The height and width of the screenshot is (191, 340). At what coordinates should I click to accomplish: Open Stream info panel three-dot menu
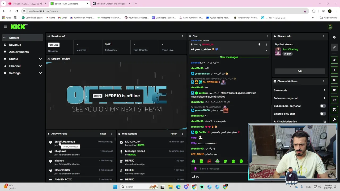[324, 36]
